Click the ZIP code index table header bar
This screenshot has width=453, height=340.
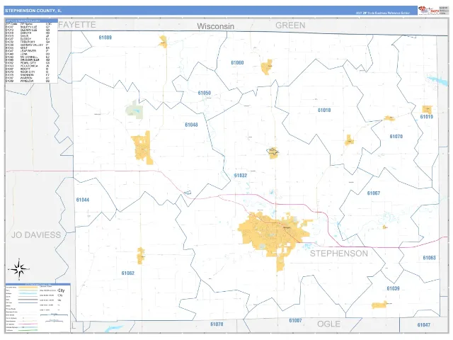pos(31,21)
